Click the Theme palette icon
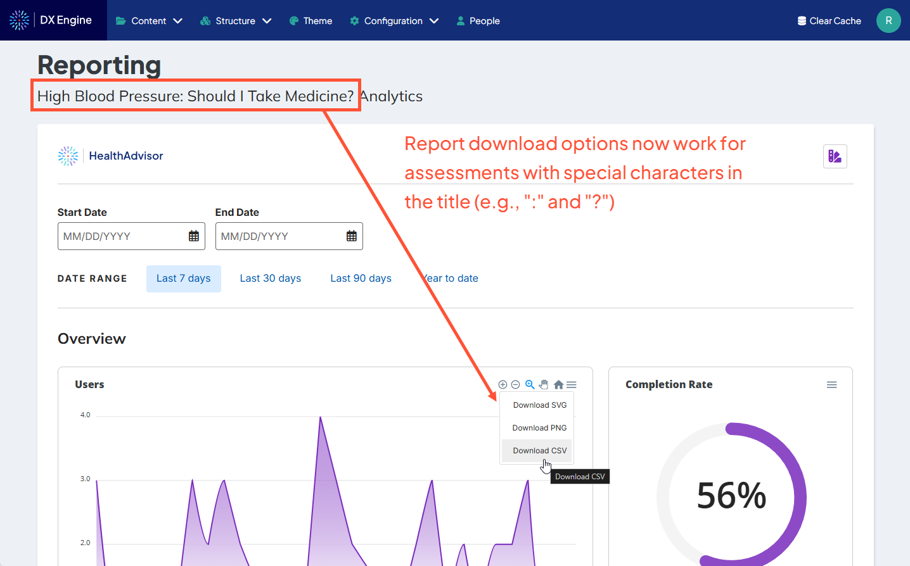 coord(294,21)
